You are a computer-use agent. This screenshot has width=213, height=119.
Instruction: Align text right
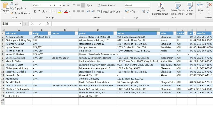click(x=82, y=11)
